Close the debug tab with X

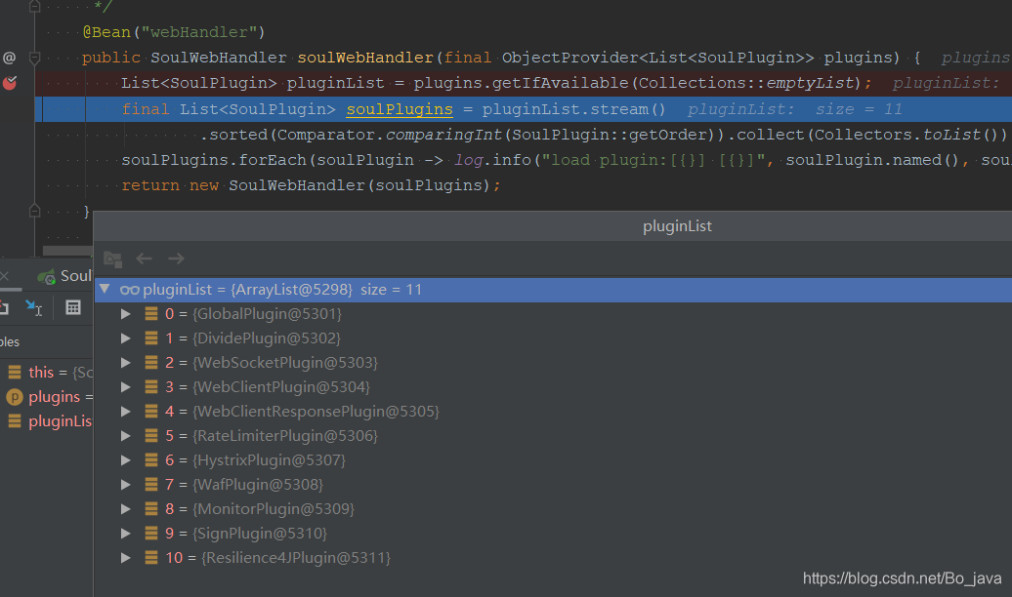(4, 276)
